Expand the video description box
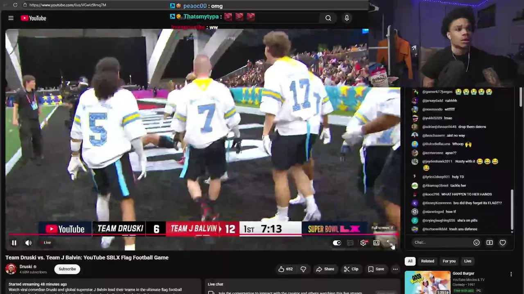The image size is (524, 294). click(x=103, y=287)
